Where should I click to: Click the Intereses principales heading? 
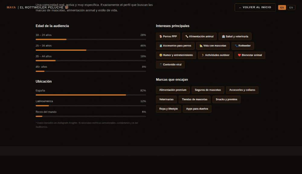click(172, 26)
